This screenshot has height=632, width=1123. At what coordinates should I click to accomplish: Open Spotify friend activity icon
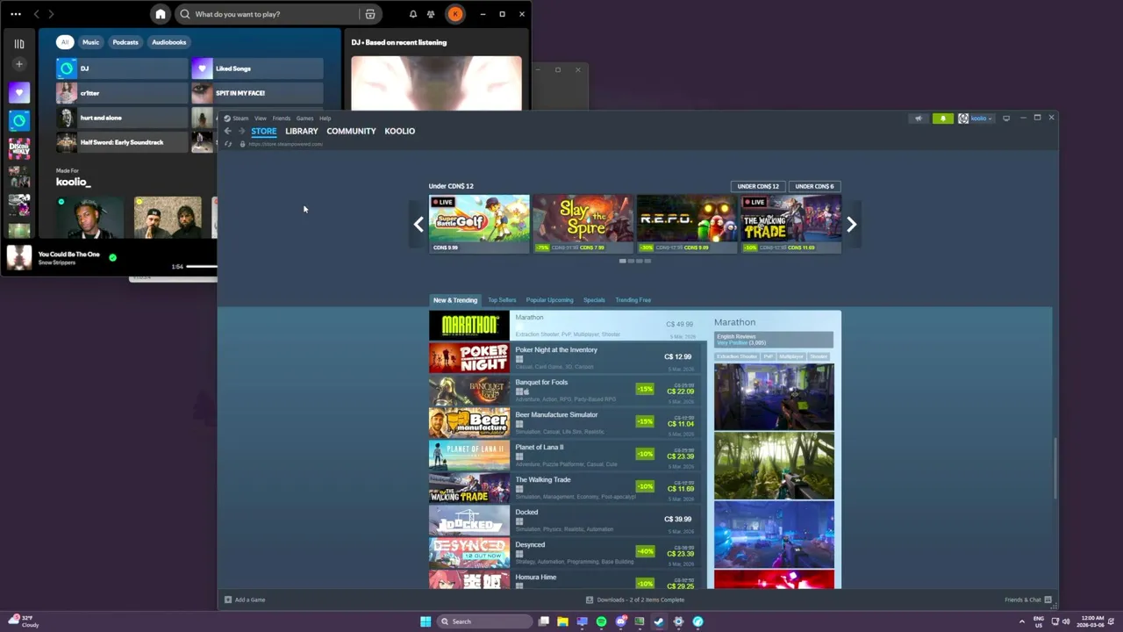pyautogui.click(x=431, y=14)
